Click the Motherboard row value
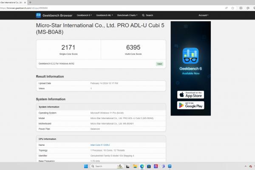This screenshot has height=170, width=255. click(x=112, y=124)
